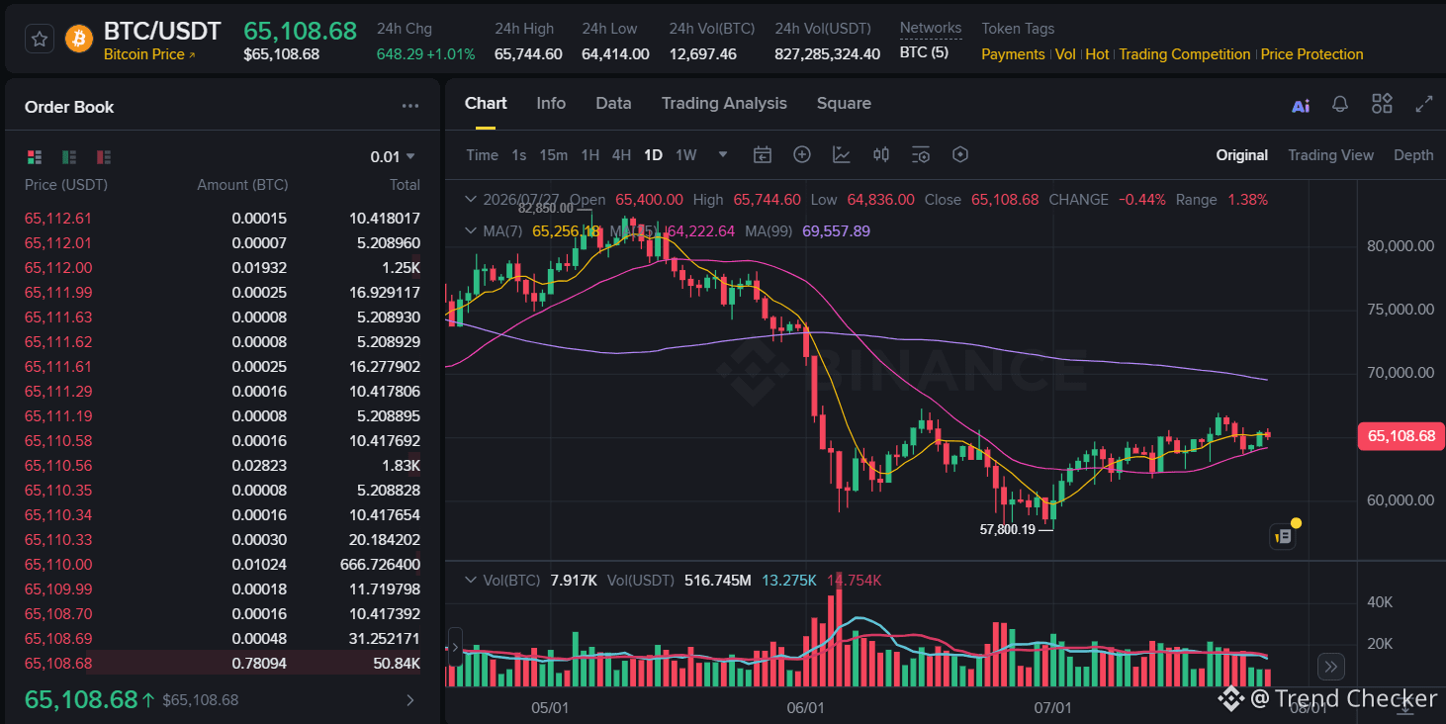Collapse the MA(7) indicator legend
1446x724 pixels.
pos(471,230)
